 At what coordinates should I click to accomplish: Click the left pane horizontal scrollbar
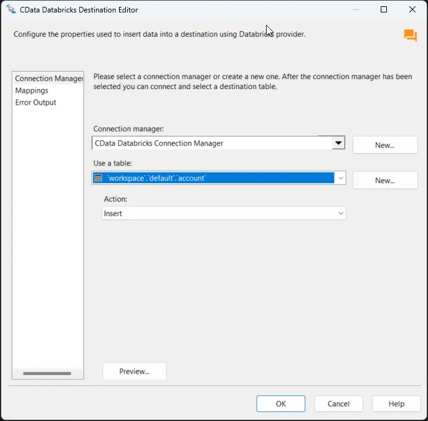point(47,373)
